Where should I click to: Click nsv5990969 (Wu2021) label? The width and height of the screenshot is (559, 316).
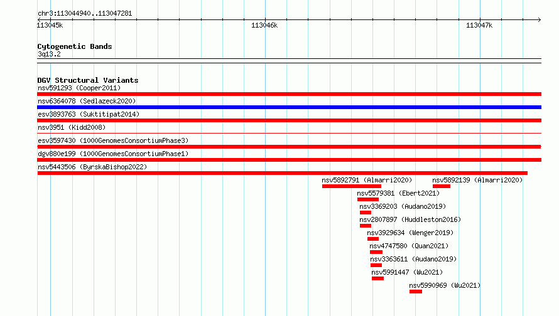445,285
